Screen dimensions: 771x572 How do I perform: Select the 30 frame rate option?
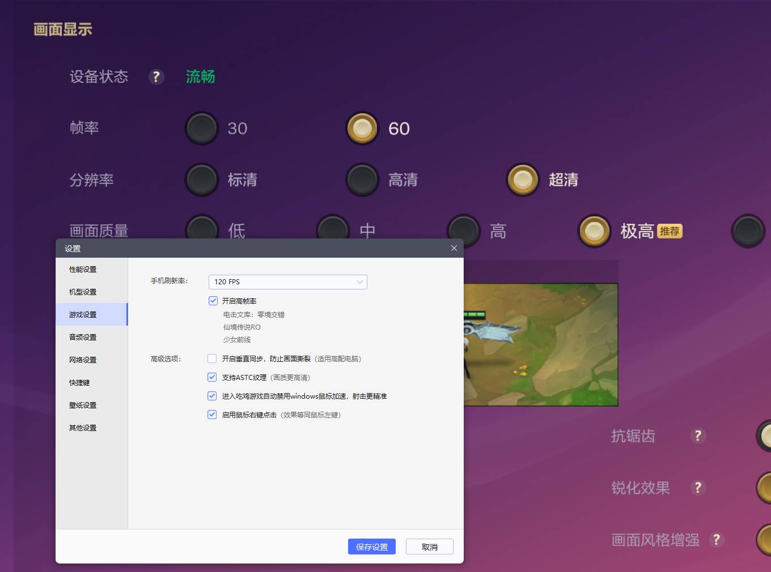click(x=202, y=129)
